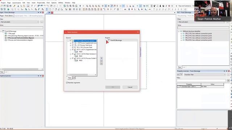Screen dimensions: 232x130
Task: Collapse the ACV3 Process Outlet node
Action: click(x=71, y=58)
